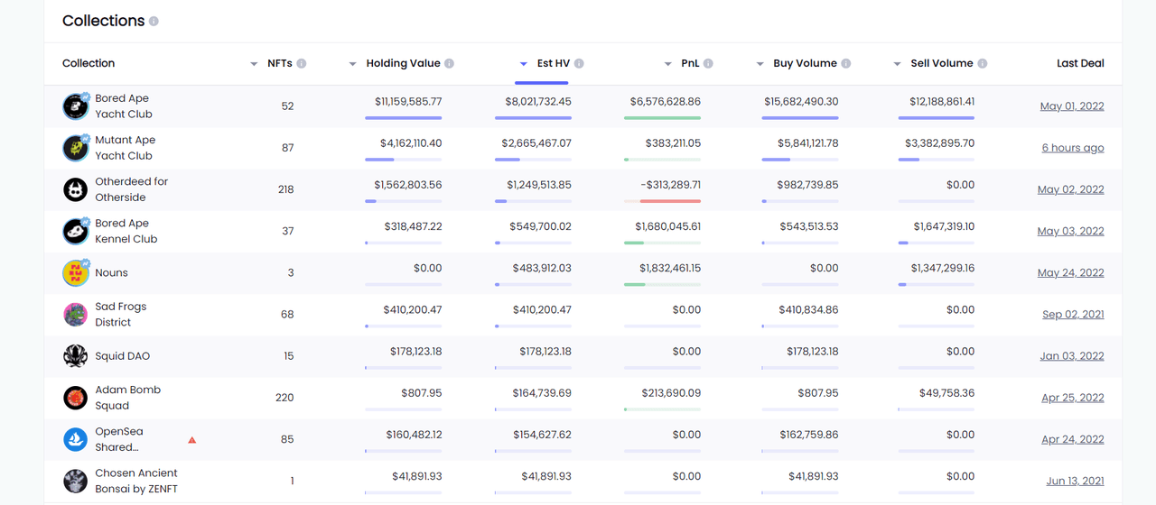Sort by Buy Volume using its arrow
This screenshot has height=505, width=1156.
[760, 64]
